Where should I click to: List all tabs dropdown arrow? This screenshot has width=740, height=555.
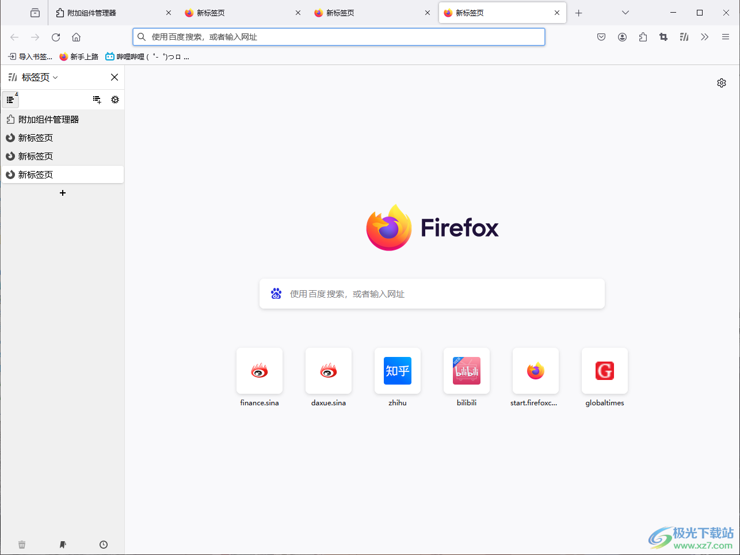(x=625, y=13)
